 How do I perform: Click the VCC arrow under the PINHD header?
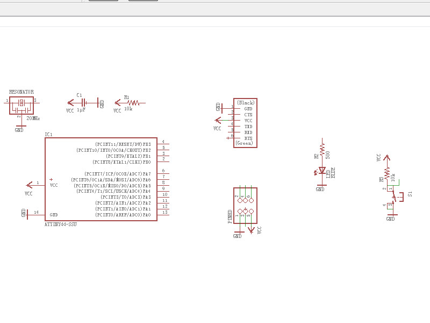click(x=251, y=230)
